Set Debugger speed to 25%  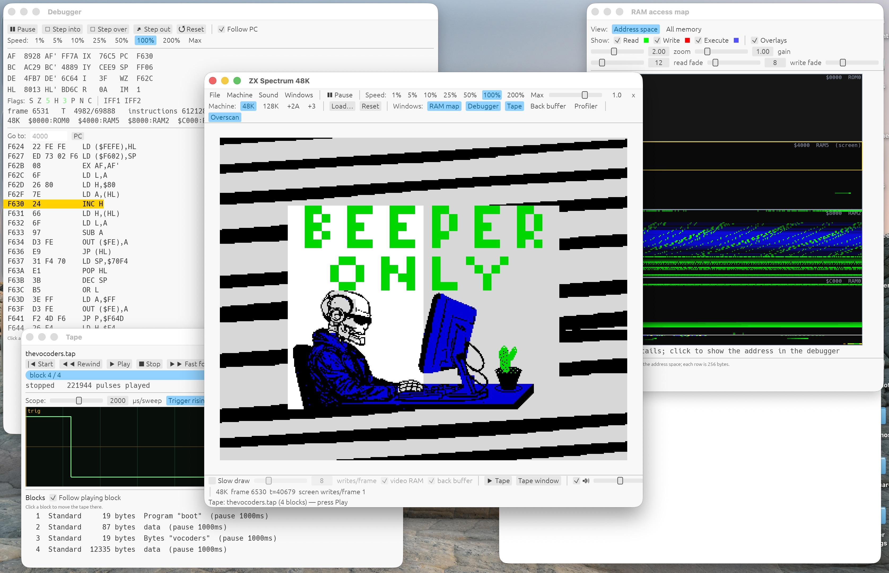(x=99, y=41)
